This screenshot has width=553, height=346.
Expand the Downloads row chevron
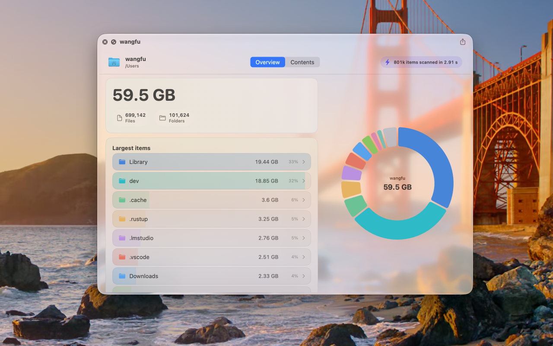(x=304, y=276)
